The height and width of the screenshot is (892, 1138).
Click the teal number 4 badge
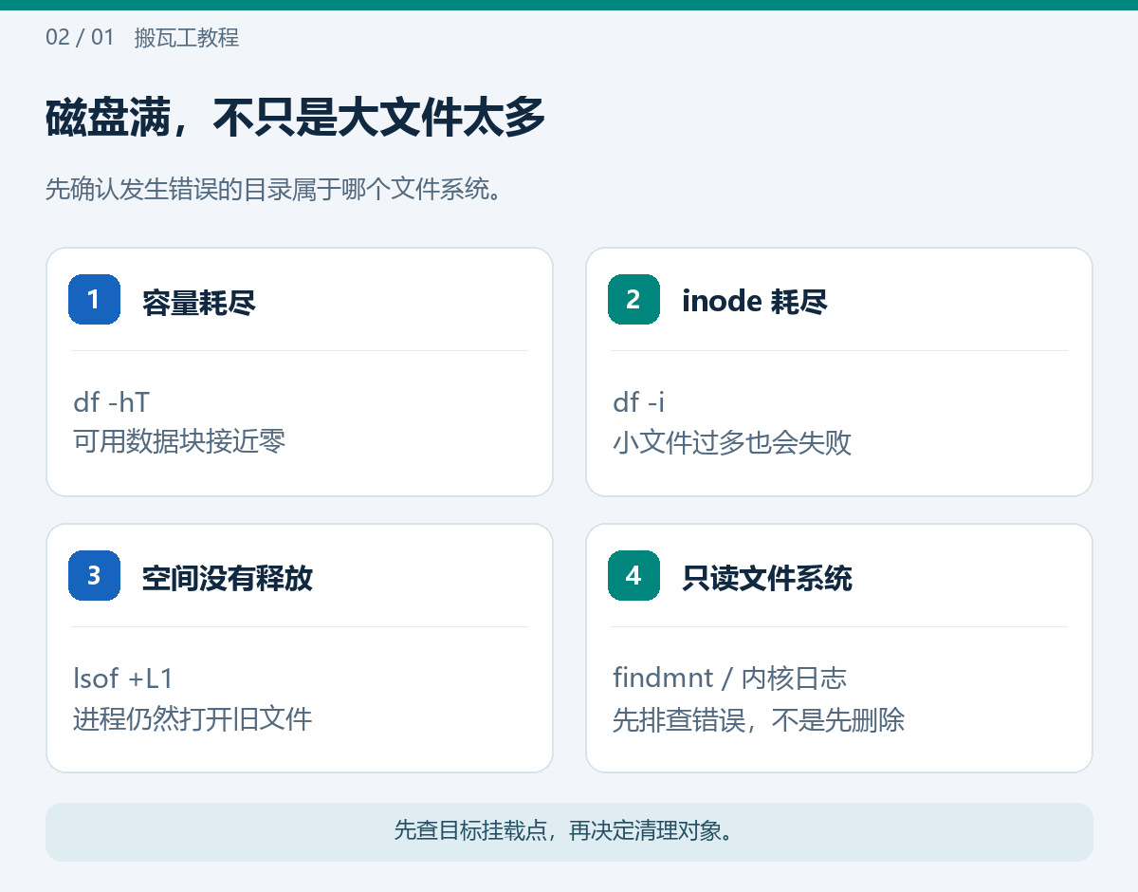tap(633, 576)
